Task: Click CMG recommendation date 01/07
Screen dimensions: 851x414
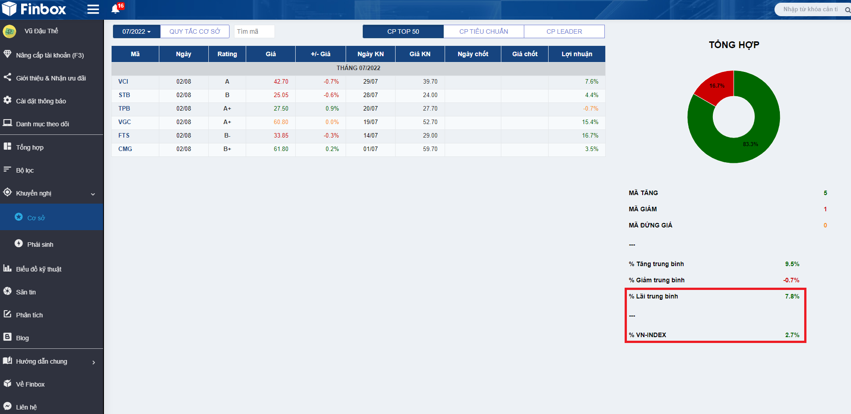Action: point(370,149)
